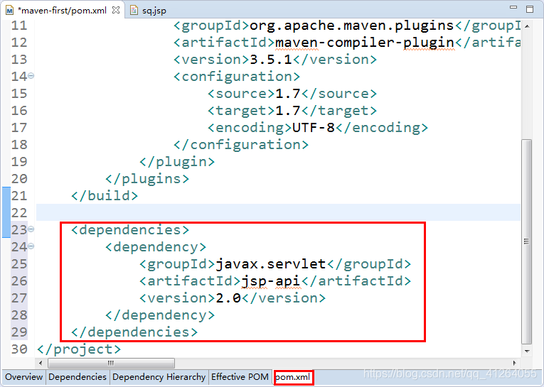Open the Dependencies tab

point(78,377)
